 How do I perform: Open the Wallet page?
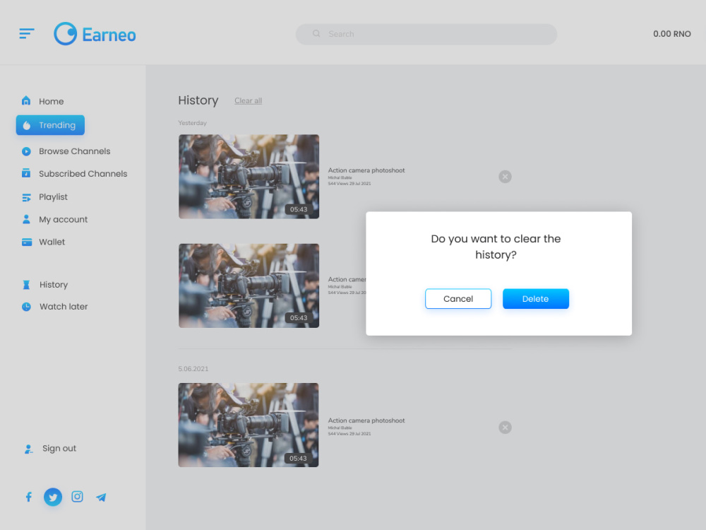pyautogui.click(x=52, y=242)
